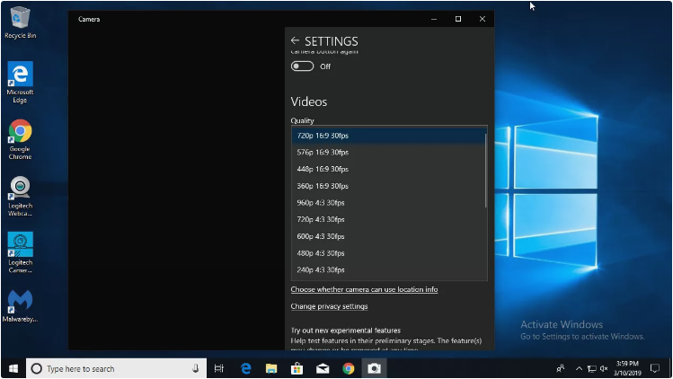Select the Google Chrome desktop shortcut
The width and height of the screenshot is (673, 379).
click(20, 139)
